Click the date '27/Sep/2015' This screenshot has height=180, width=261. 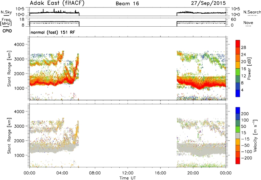[x=208, y=3]
